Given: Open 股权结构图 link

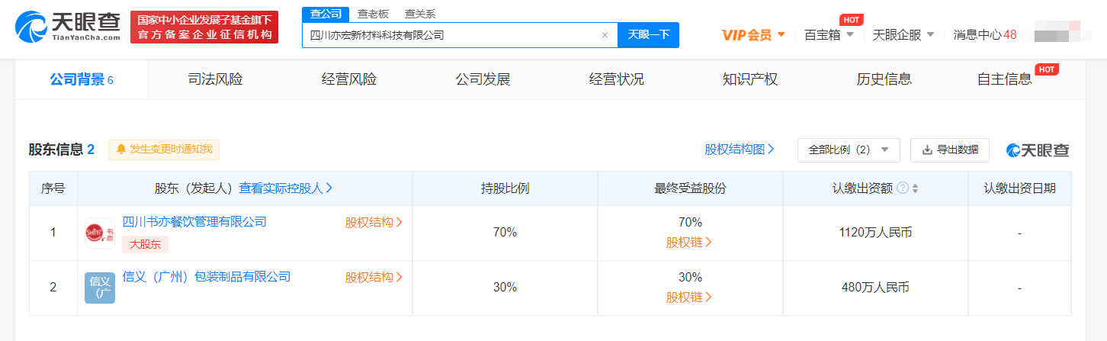Looking at the screenshot, I should (x=740, y=150).
